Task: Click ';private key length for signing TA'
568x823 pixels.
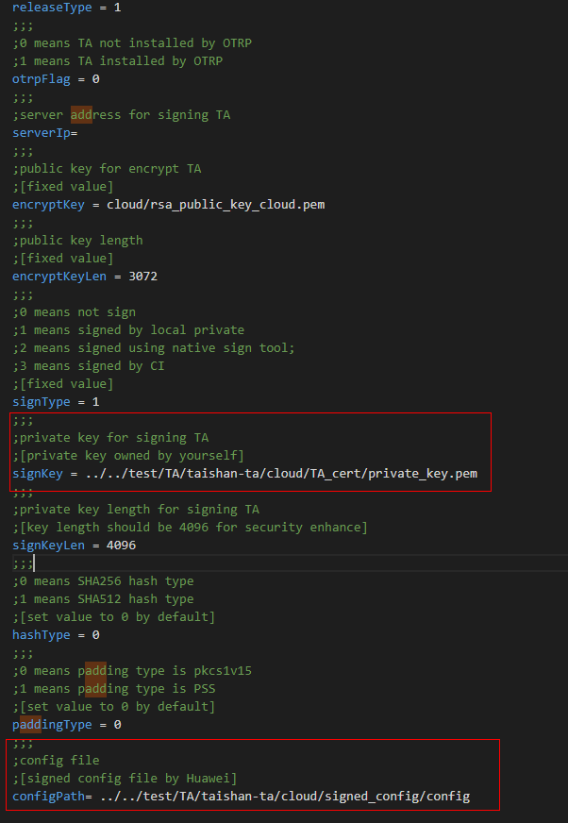Action: (136, 509)
